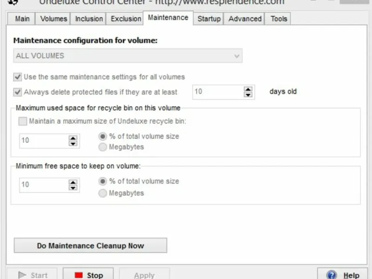The image size is (372, 279).
Task: Increase recycle bin maximum size spinner
Action: coord(73,138)
